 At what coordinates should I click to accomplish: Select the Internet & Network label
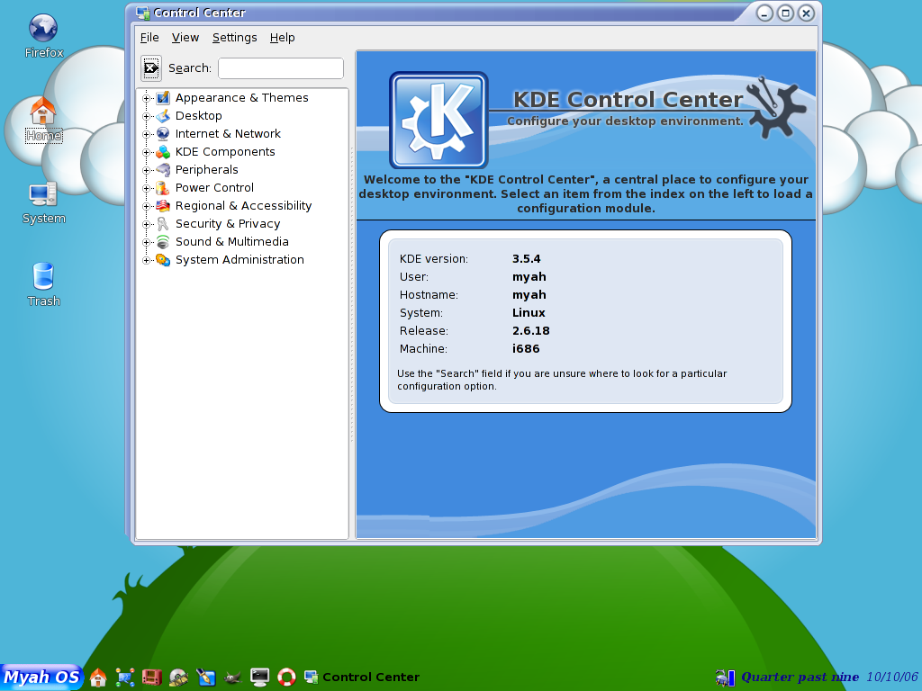228,134
